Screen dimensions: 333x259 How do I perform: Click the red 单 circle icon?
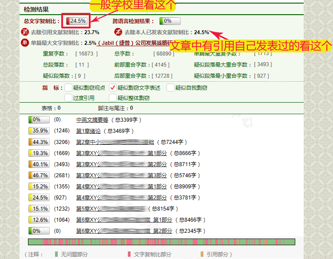point(25,43)
